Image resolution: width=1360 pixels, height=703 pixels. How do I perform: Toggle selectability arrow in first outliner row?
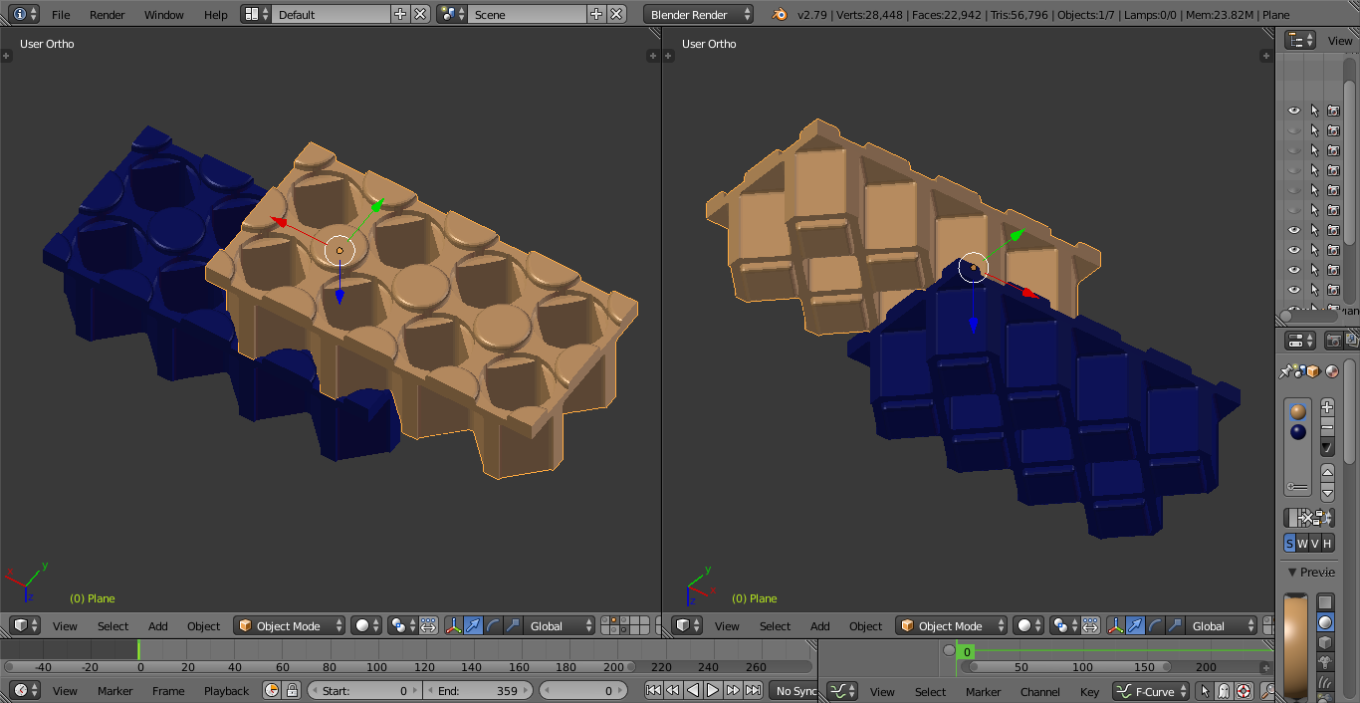[1314, 111]
